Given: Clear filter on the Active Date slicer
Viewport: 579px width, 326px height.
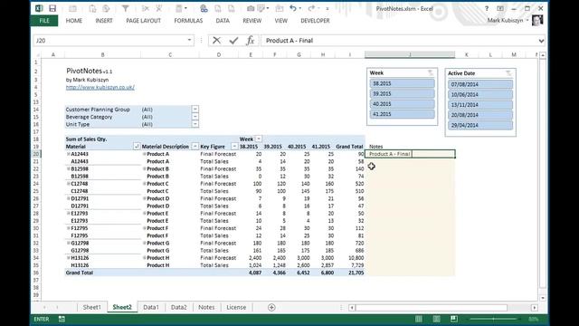Looking at the screenshot, I should coord(508,73).
